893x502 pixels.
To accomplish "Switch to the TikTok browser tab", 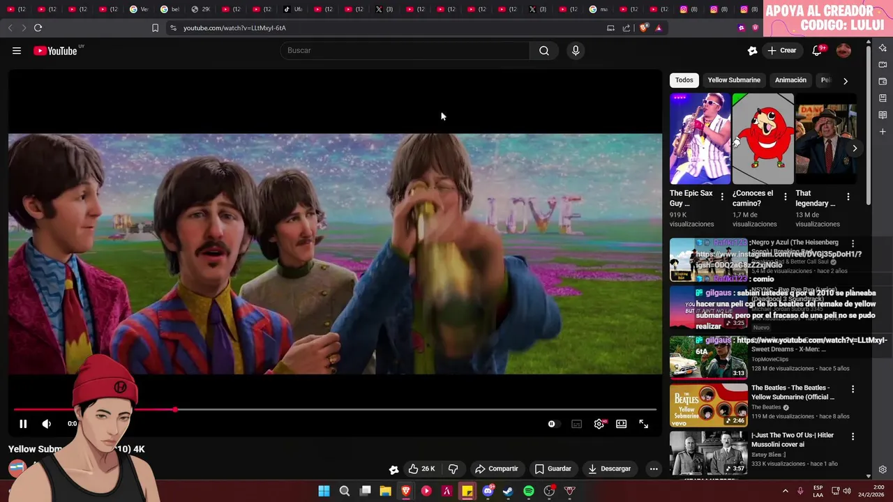I will pos(293,9).
